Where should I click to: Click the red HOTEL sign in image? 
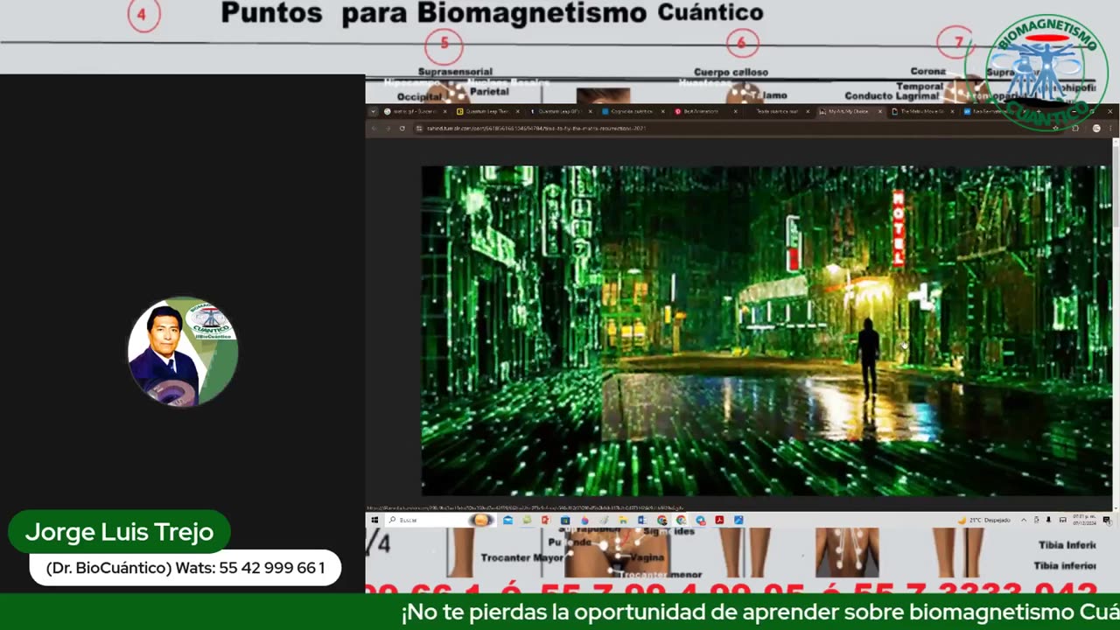click(x=898, y=227)
